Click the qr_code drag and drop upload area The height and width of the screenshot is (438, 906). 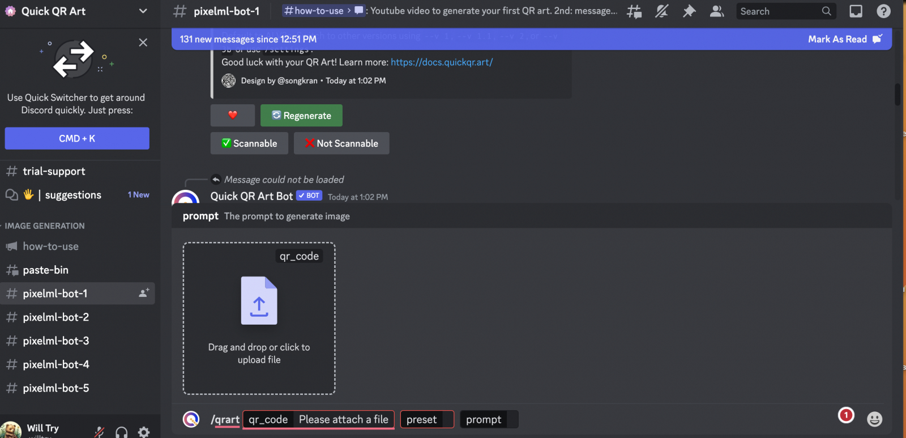[259, 318]
